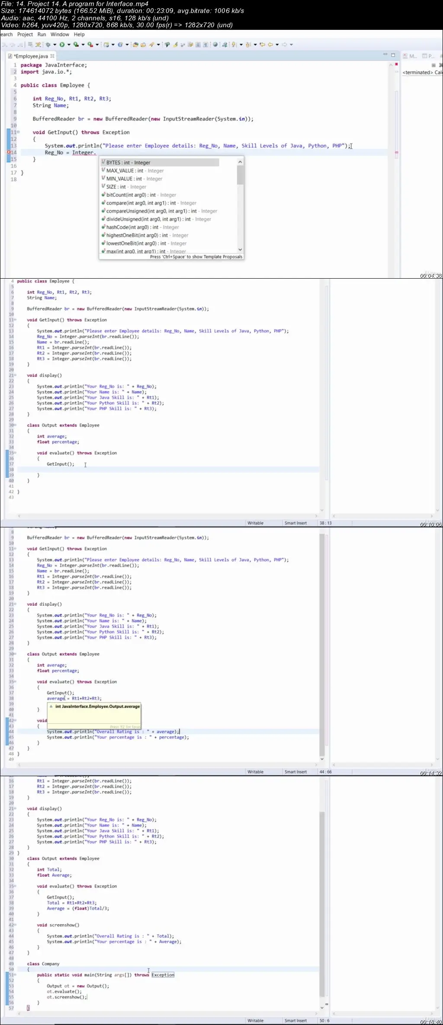Viewport: 443px width, 1025px height.
Task: Open the Run menu
Action: [x=42, y=35]
